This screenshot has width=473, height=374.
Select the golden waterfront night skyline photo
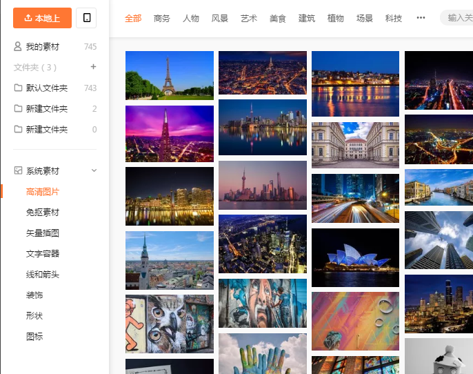click(x=170, y=196)
